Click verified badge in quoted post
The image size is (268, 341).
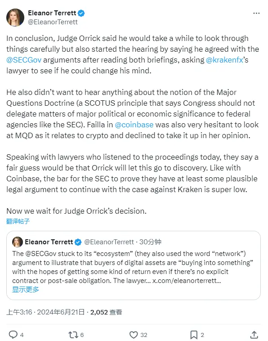[x=78, y=242]
